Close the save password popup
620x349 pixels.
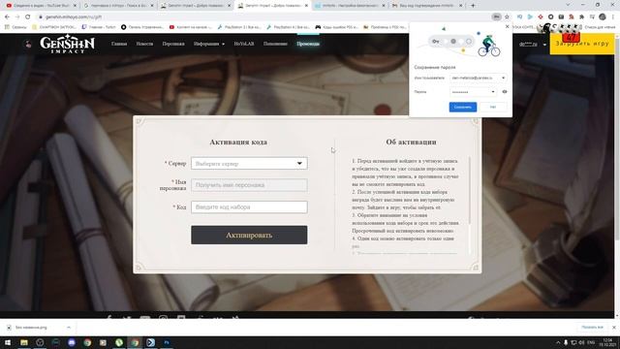[508, 26]
